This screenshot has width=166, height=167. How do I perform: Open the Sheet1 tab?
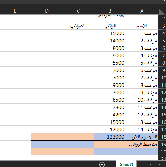pyautogui.click(x=126, y=164)
